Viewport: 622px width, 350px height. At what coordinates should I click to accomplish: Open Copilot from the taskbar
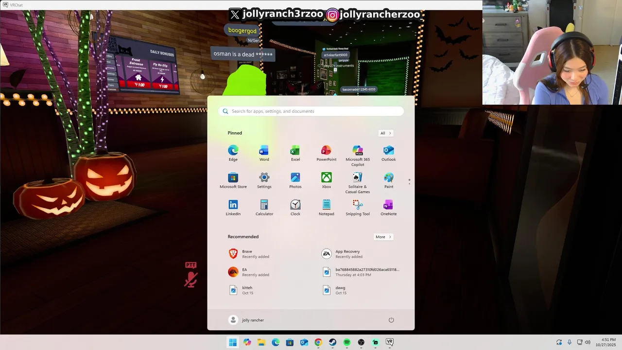pos(247,342)
